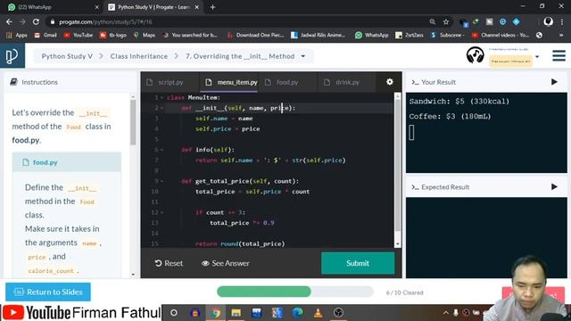
Task: Open lesson dropdown arrow in breadcrumb
Action: [303, 56]
